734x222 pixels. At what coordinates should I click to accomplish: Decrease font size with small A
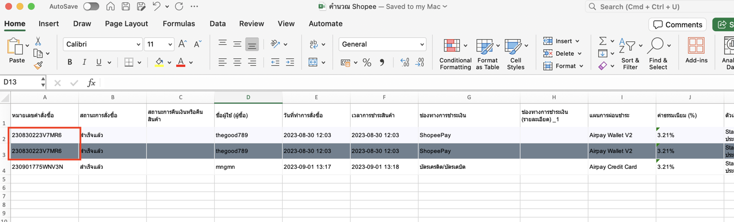pyautogui.click(x=198, y=44)
